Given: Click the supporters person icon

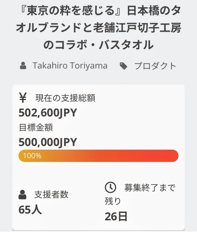Looking at the screenshot, I should 22,195.
